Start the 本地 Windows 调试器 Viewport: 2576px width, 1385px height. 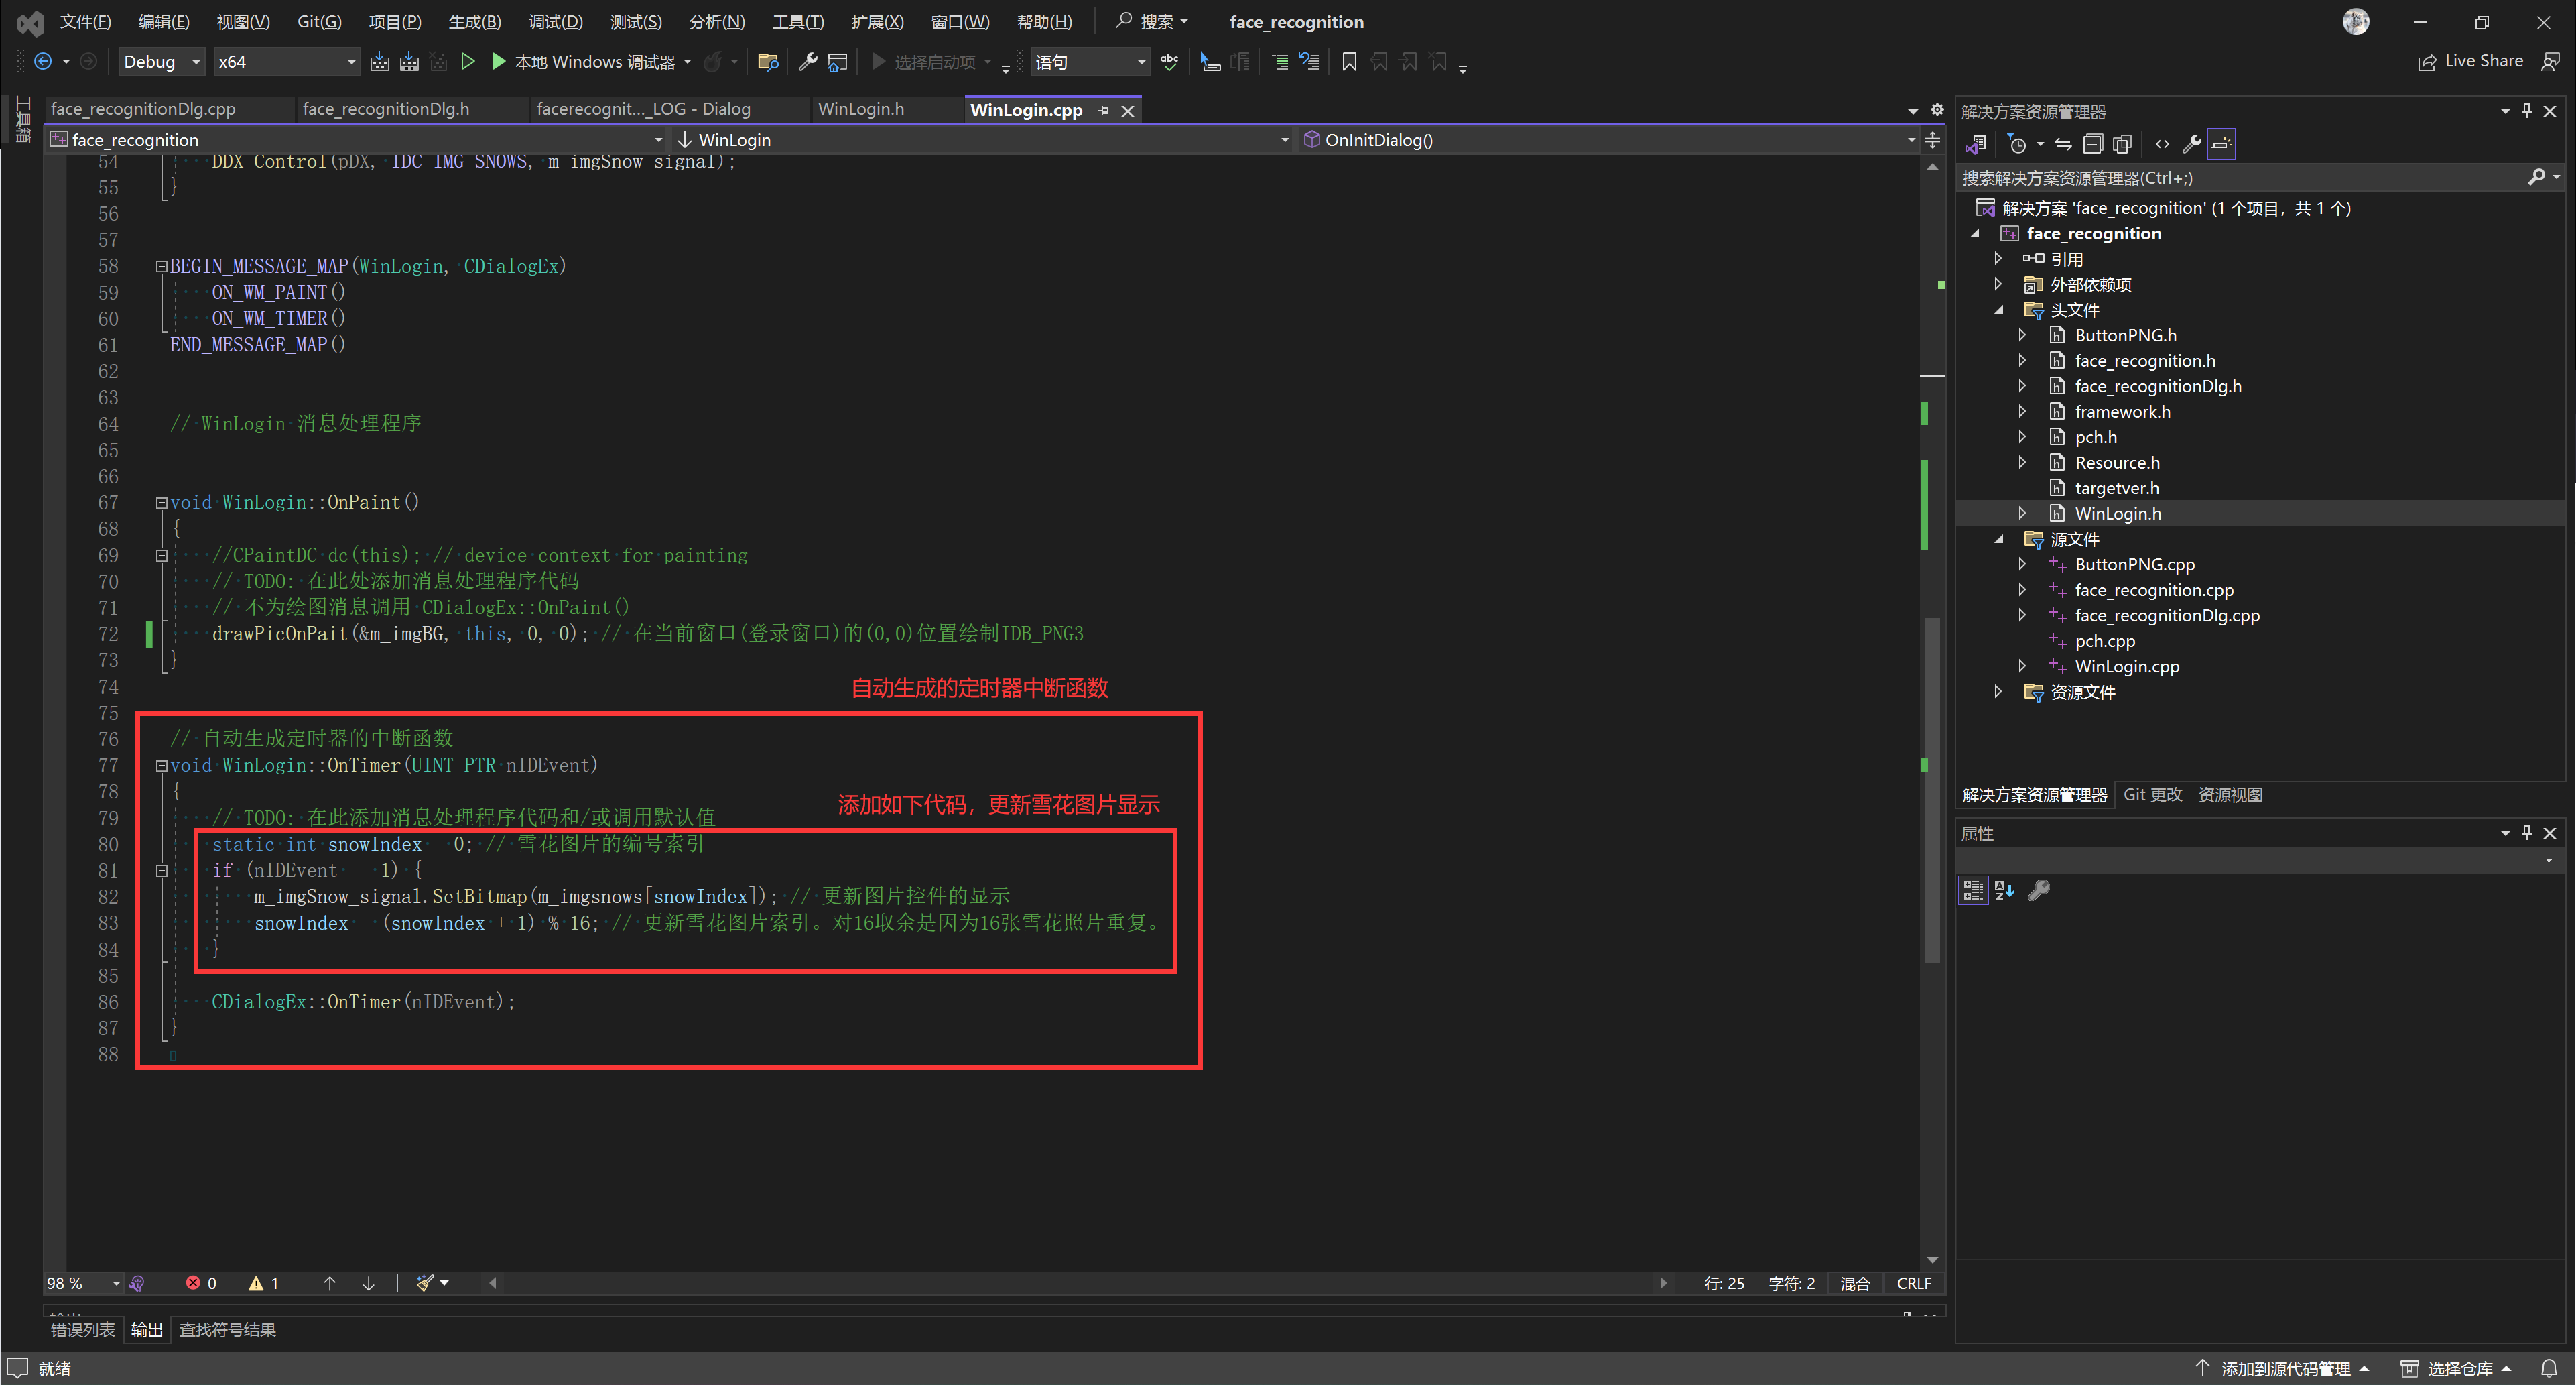[590, 61]
